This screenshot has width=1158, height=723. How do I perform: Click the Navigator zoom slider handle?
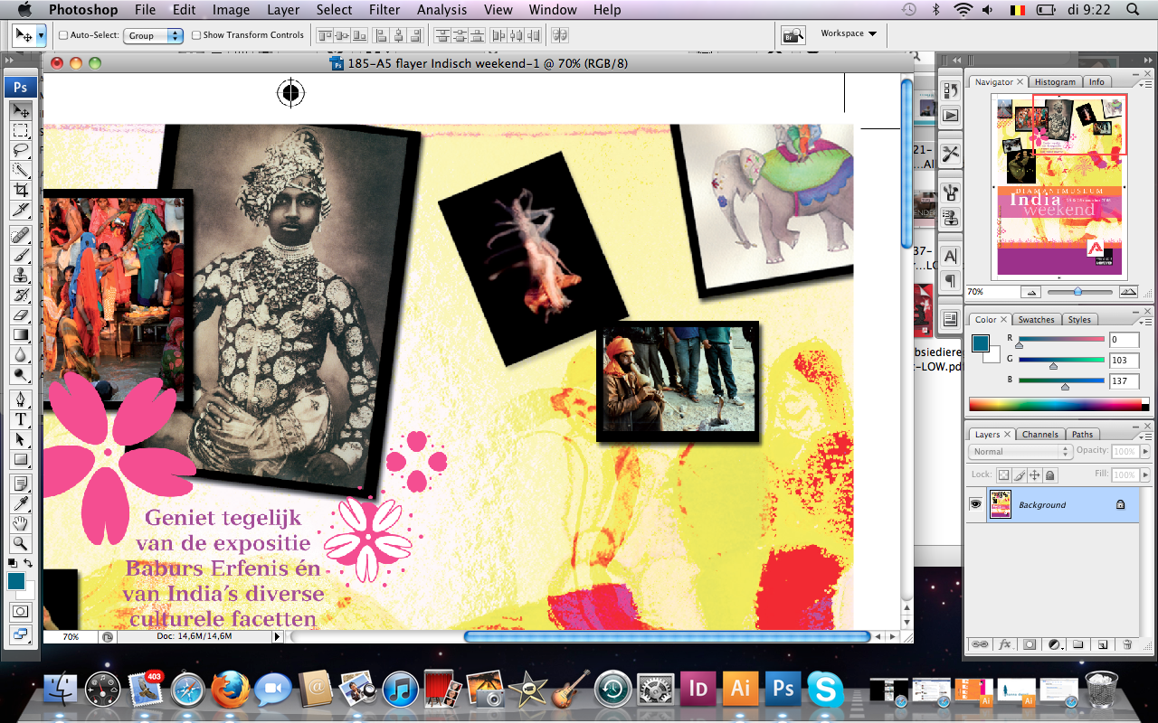[1077, 292]
